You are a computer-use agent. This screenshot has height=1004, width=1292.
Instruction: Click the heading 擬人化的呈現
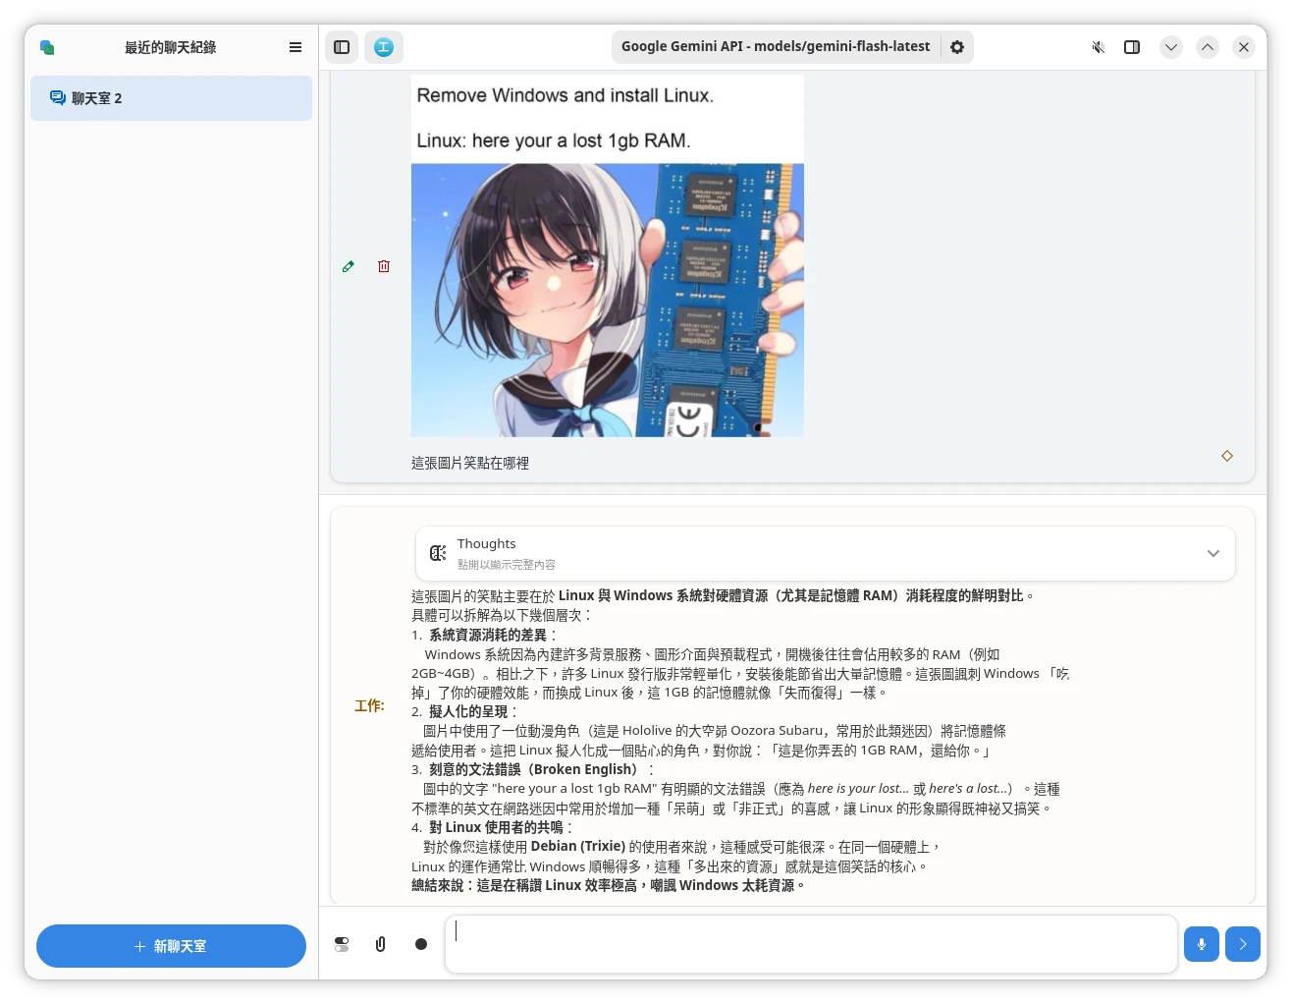[468, 711]
